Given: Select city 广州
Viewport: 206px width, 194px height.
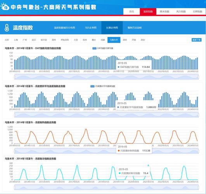Looking at the screenshot, I should click(x=25, y=40).
